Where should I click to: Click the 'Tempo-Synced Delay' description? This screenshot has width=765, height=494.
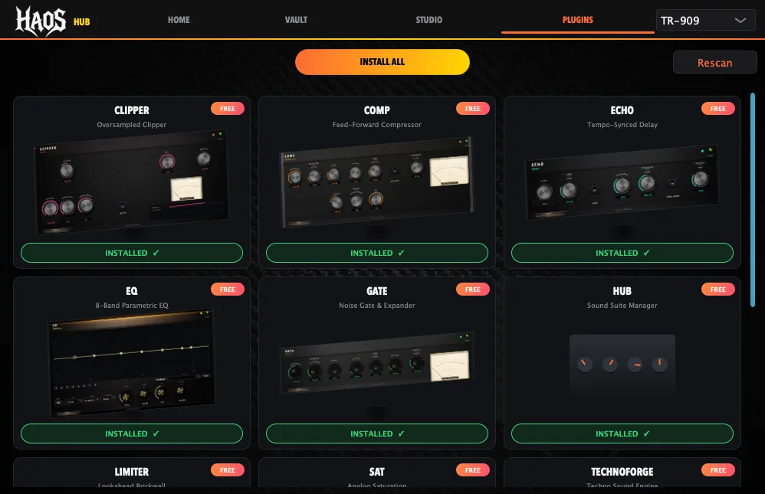(x=622, y=124)
